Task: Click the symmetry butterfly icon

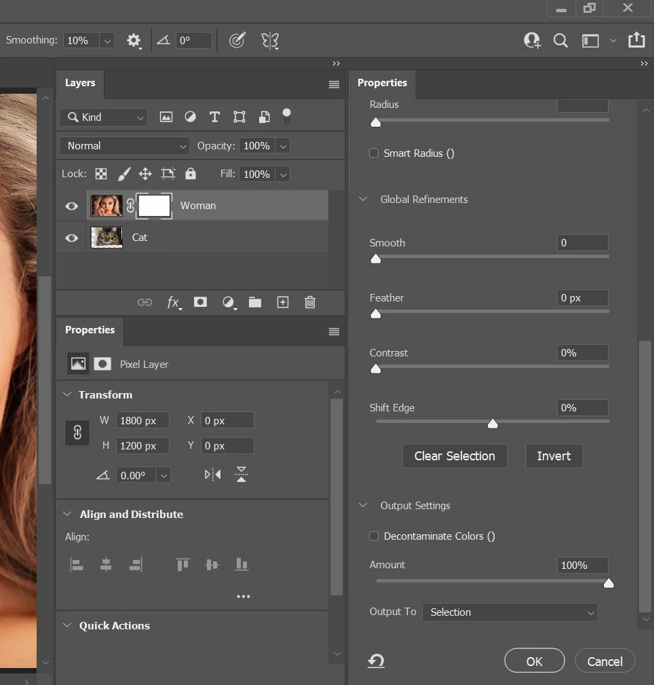Action: tap(270, 41)
